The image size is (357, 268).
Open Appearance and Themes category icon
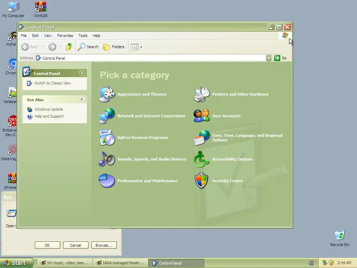pyautogui.click(x=107, y=94)
